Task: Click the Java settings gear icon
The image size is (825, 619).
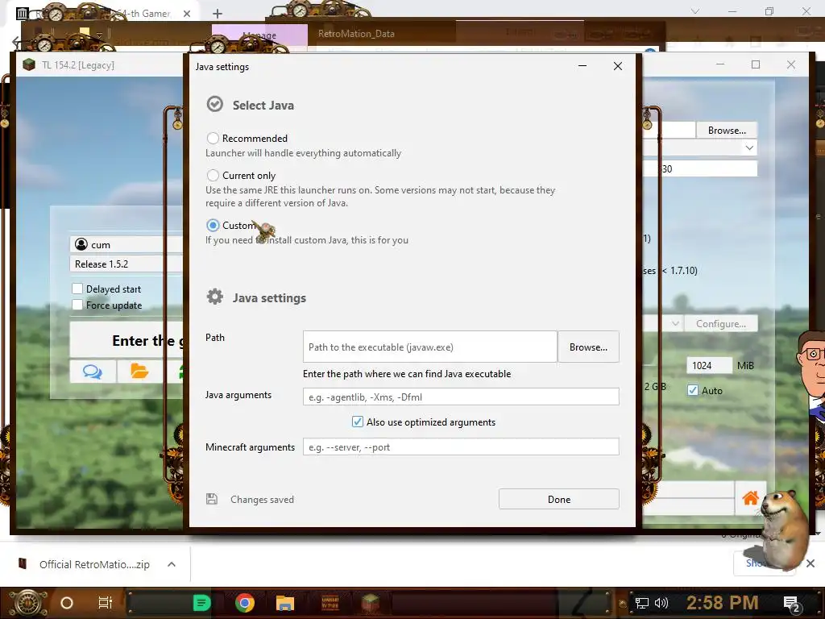Action: point(214,297)
